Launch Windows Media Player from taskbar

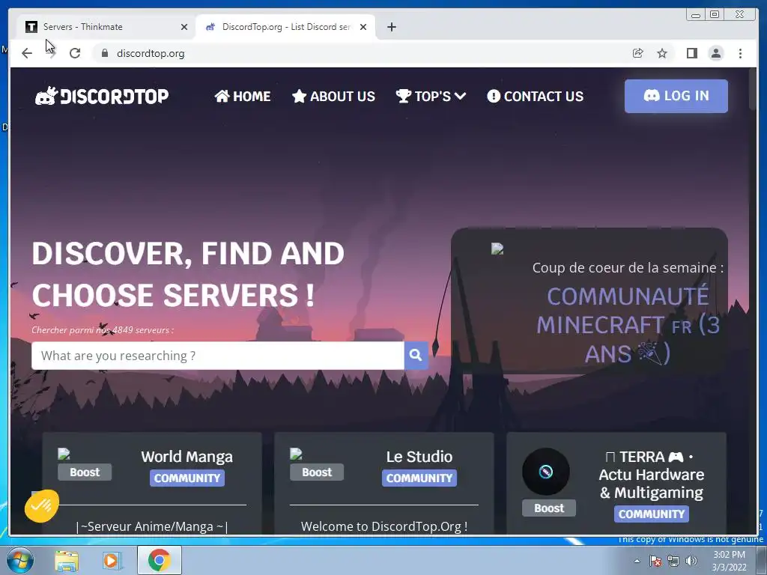coord(112,561)
